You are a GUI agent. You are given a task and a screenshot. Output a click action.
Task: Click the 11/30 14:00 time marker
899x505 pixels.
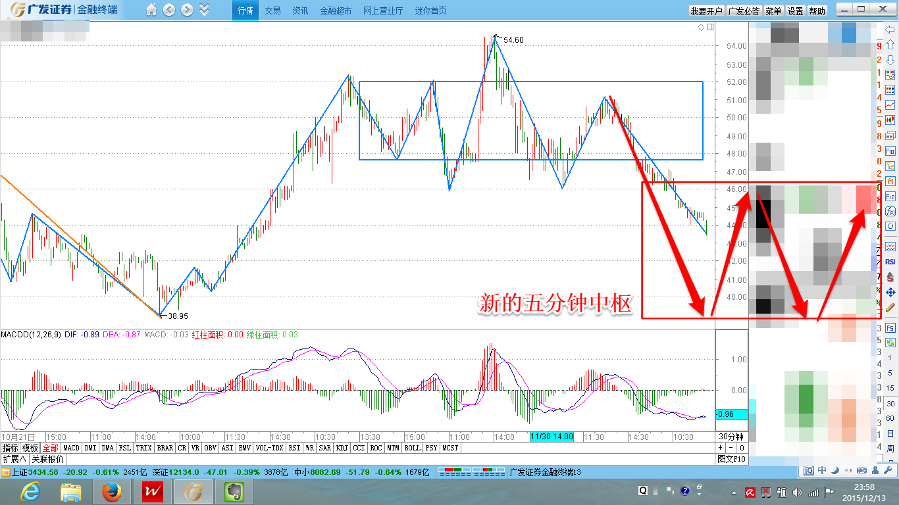[x=552, y=437]
